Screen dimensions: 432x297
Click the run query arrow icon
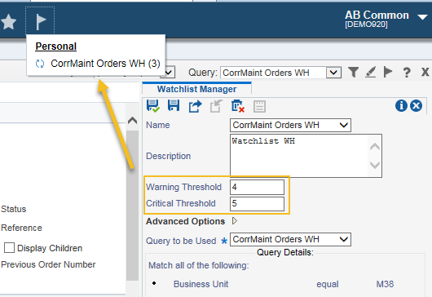coord(388,73)
